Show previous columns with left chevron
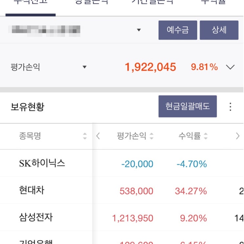The height and width of the screenshot is (244, 244). point(98,136)
